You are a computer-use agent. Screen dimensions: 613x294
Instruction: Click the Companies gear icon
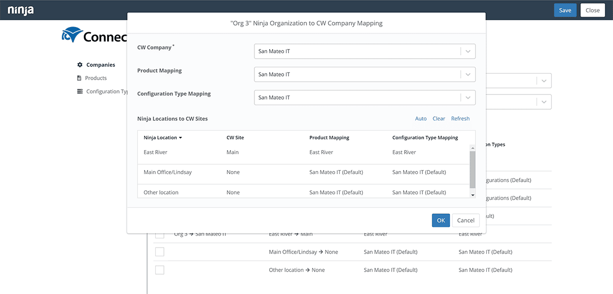80,65
